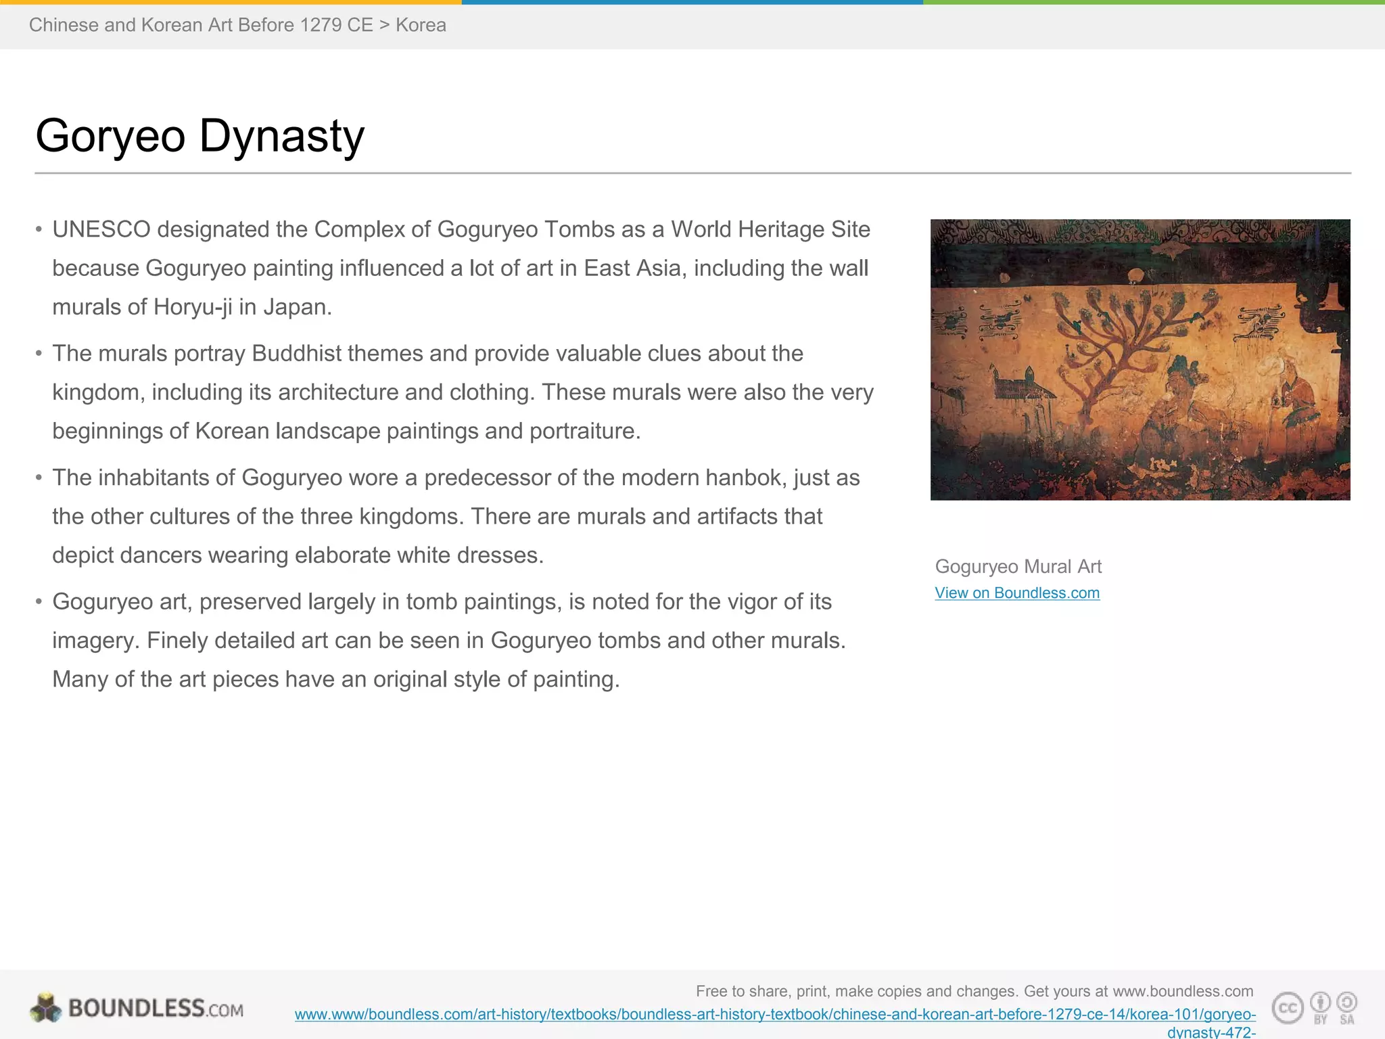Click the Creative Commons CC icon

[x=1288, y=1009]
